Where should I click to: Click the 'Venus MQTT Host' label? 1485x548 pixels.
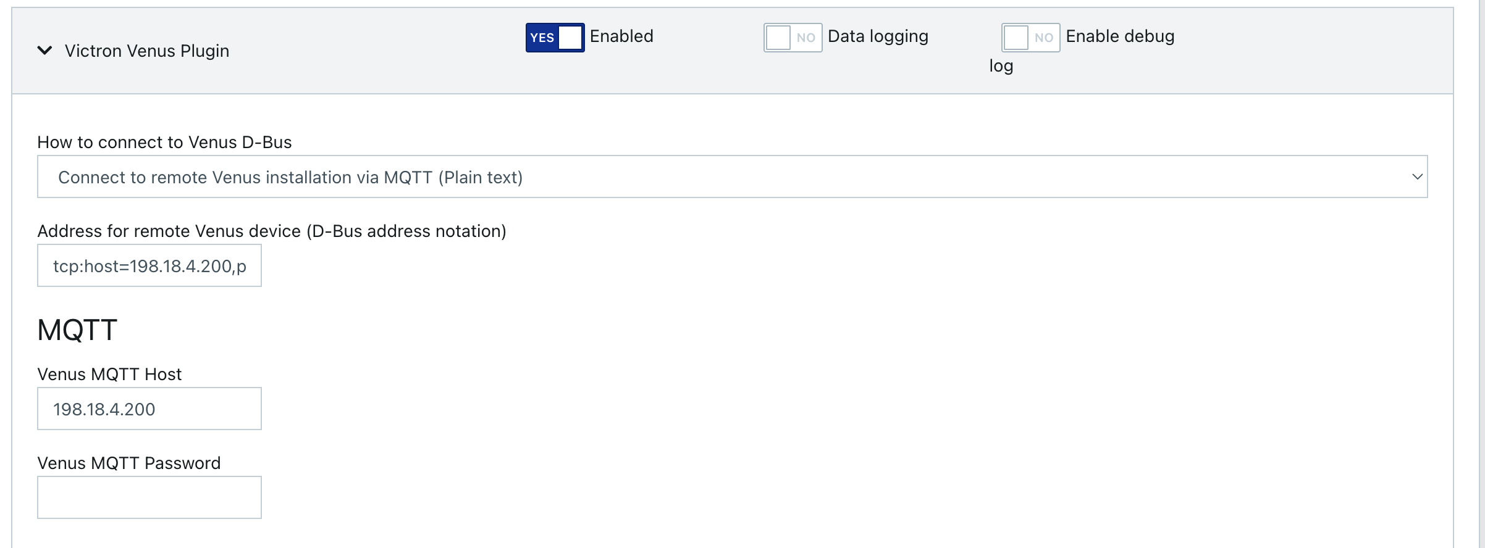pos(109,375)
